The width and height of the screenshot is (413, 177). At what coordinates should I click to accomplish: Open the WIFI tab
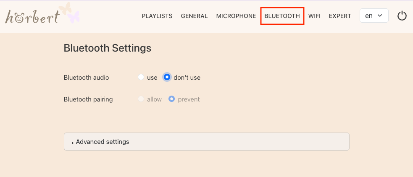[x=314, y=16]
